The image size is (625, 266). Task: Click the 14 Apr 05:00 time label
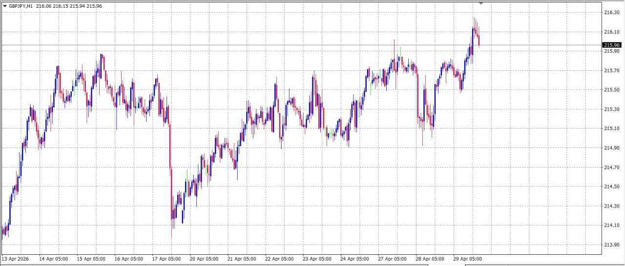[53, 259]
